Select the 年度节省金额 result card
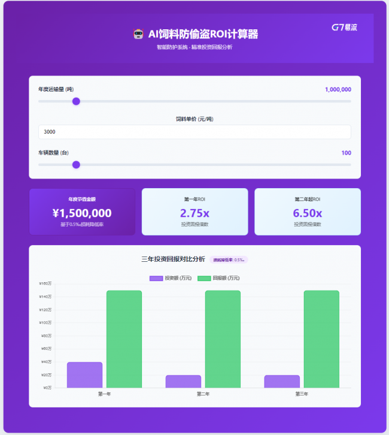The width and height of the screenshot is (389, 435). [x=82, y=212]
